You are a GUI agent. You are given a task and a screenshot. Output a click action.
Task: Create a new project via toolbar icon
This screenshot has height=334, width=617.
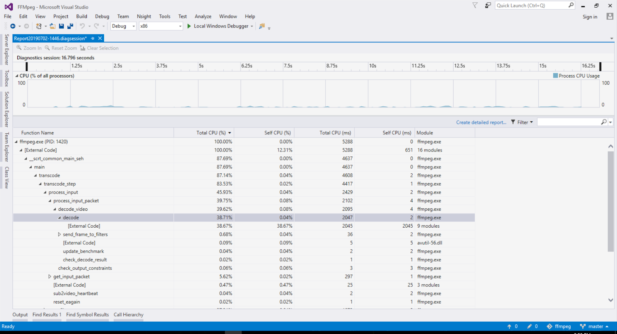pyautogui.click(x=39, y=26)
